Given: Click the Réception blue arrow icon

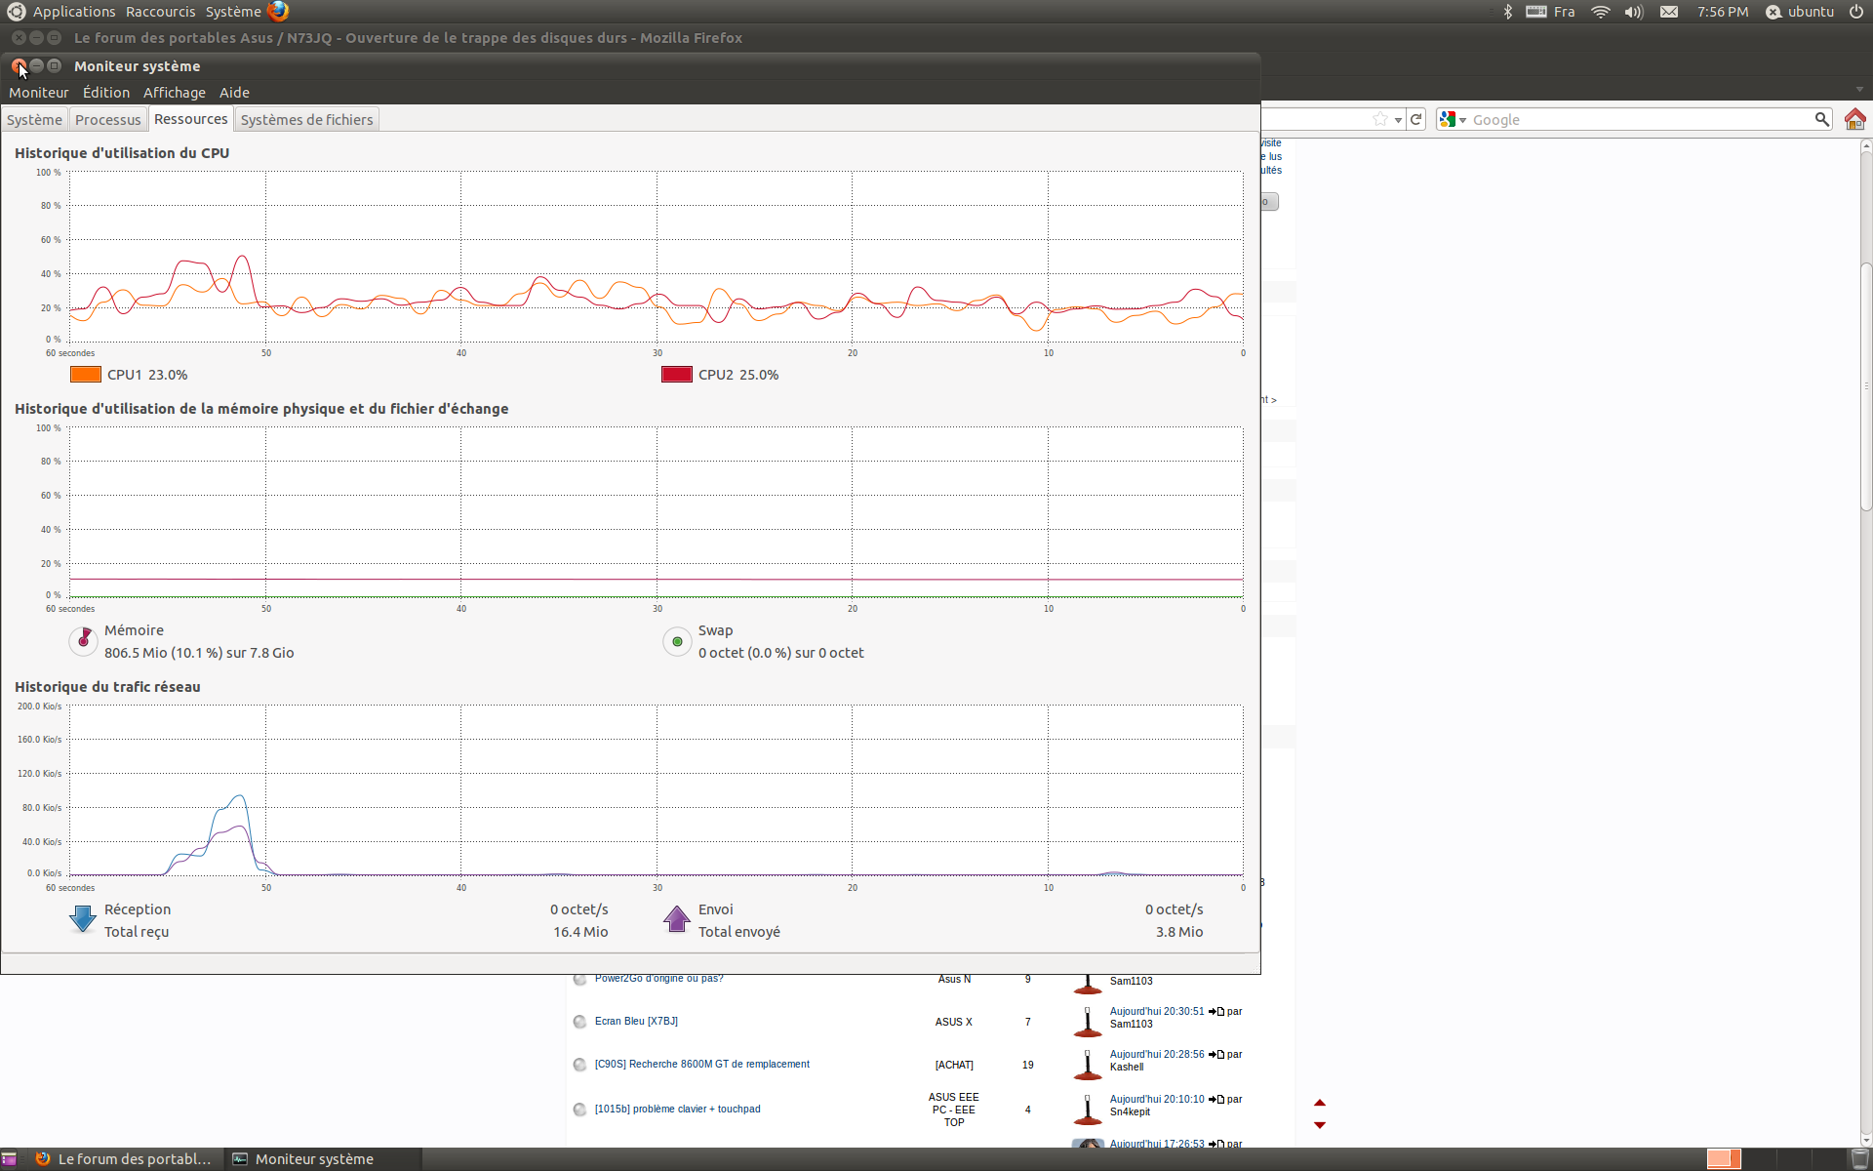Looking at the screenshot, I should [83, 918].
